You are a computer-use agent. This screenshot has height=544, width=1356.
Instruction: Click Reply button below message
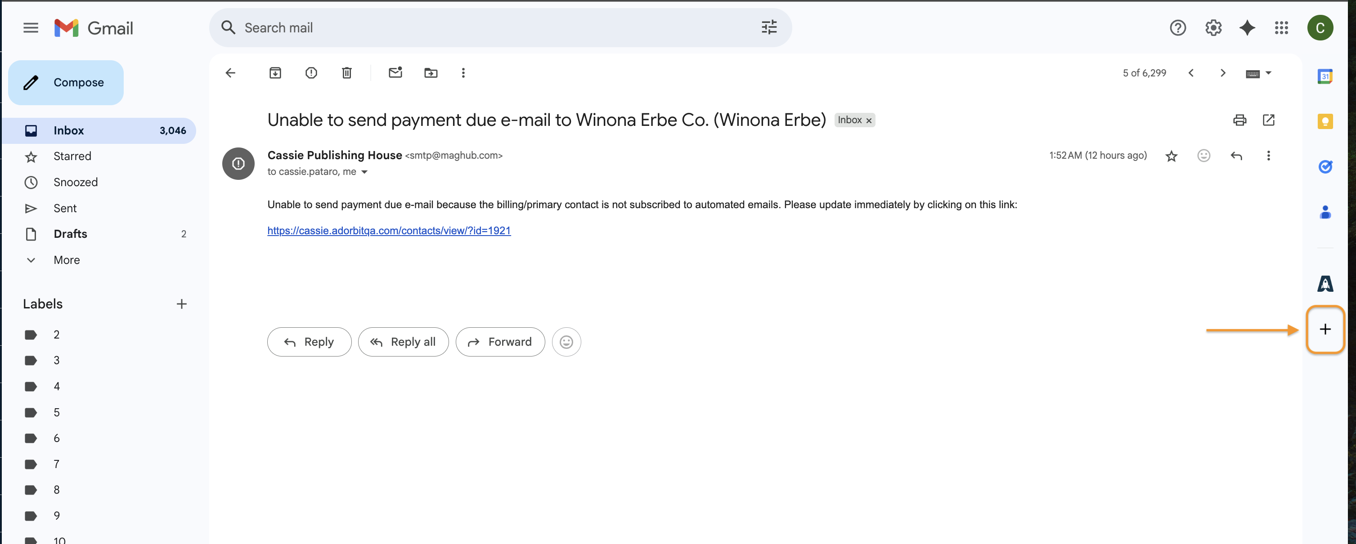tap(309, 342)
